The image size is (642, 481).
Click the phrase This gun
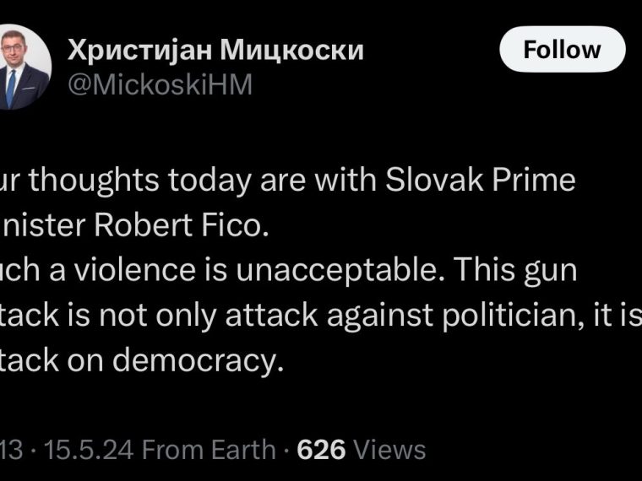pos(515,270)
